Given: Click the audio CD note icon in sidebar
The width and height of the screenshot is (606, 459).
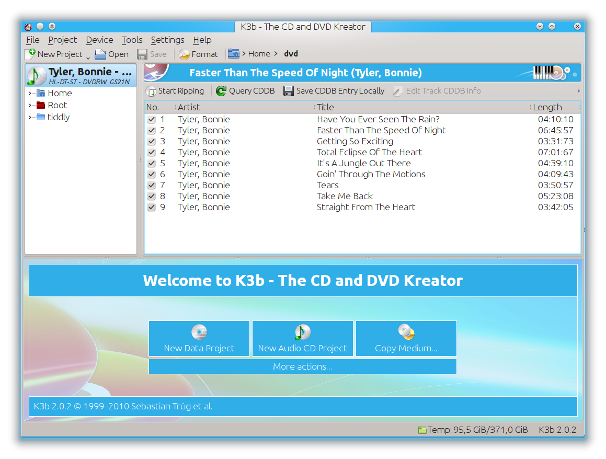Looking at the screenshot, I should pos(36,76).
